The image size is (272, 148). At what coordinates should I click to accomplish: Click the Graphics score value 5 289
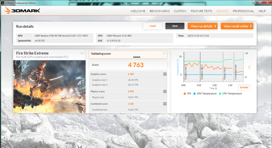131,74
